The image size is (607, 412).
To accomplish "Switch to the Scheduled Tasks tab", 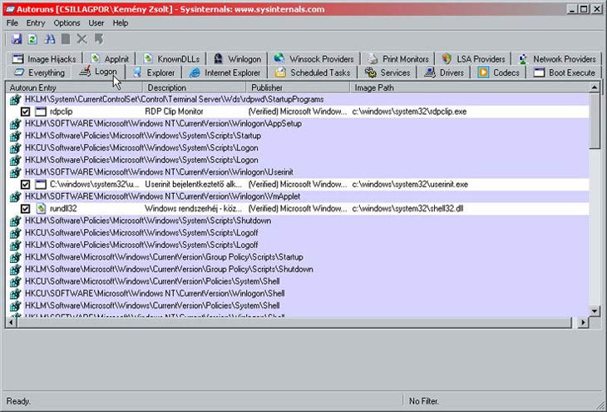I will pyautogui.click(x=312, y=73).
